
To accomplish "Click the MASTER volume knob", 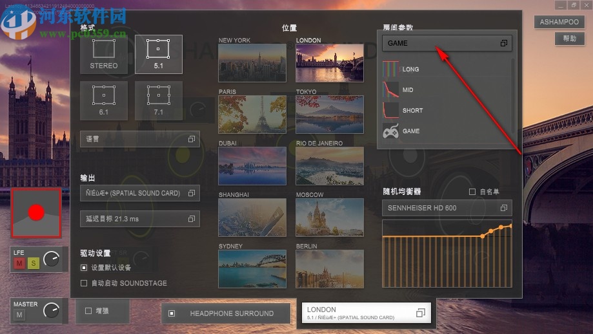I will pyautogui.click(x=52, y=311).
